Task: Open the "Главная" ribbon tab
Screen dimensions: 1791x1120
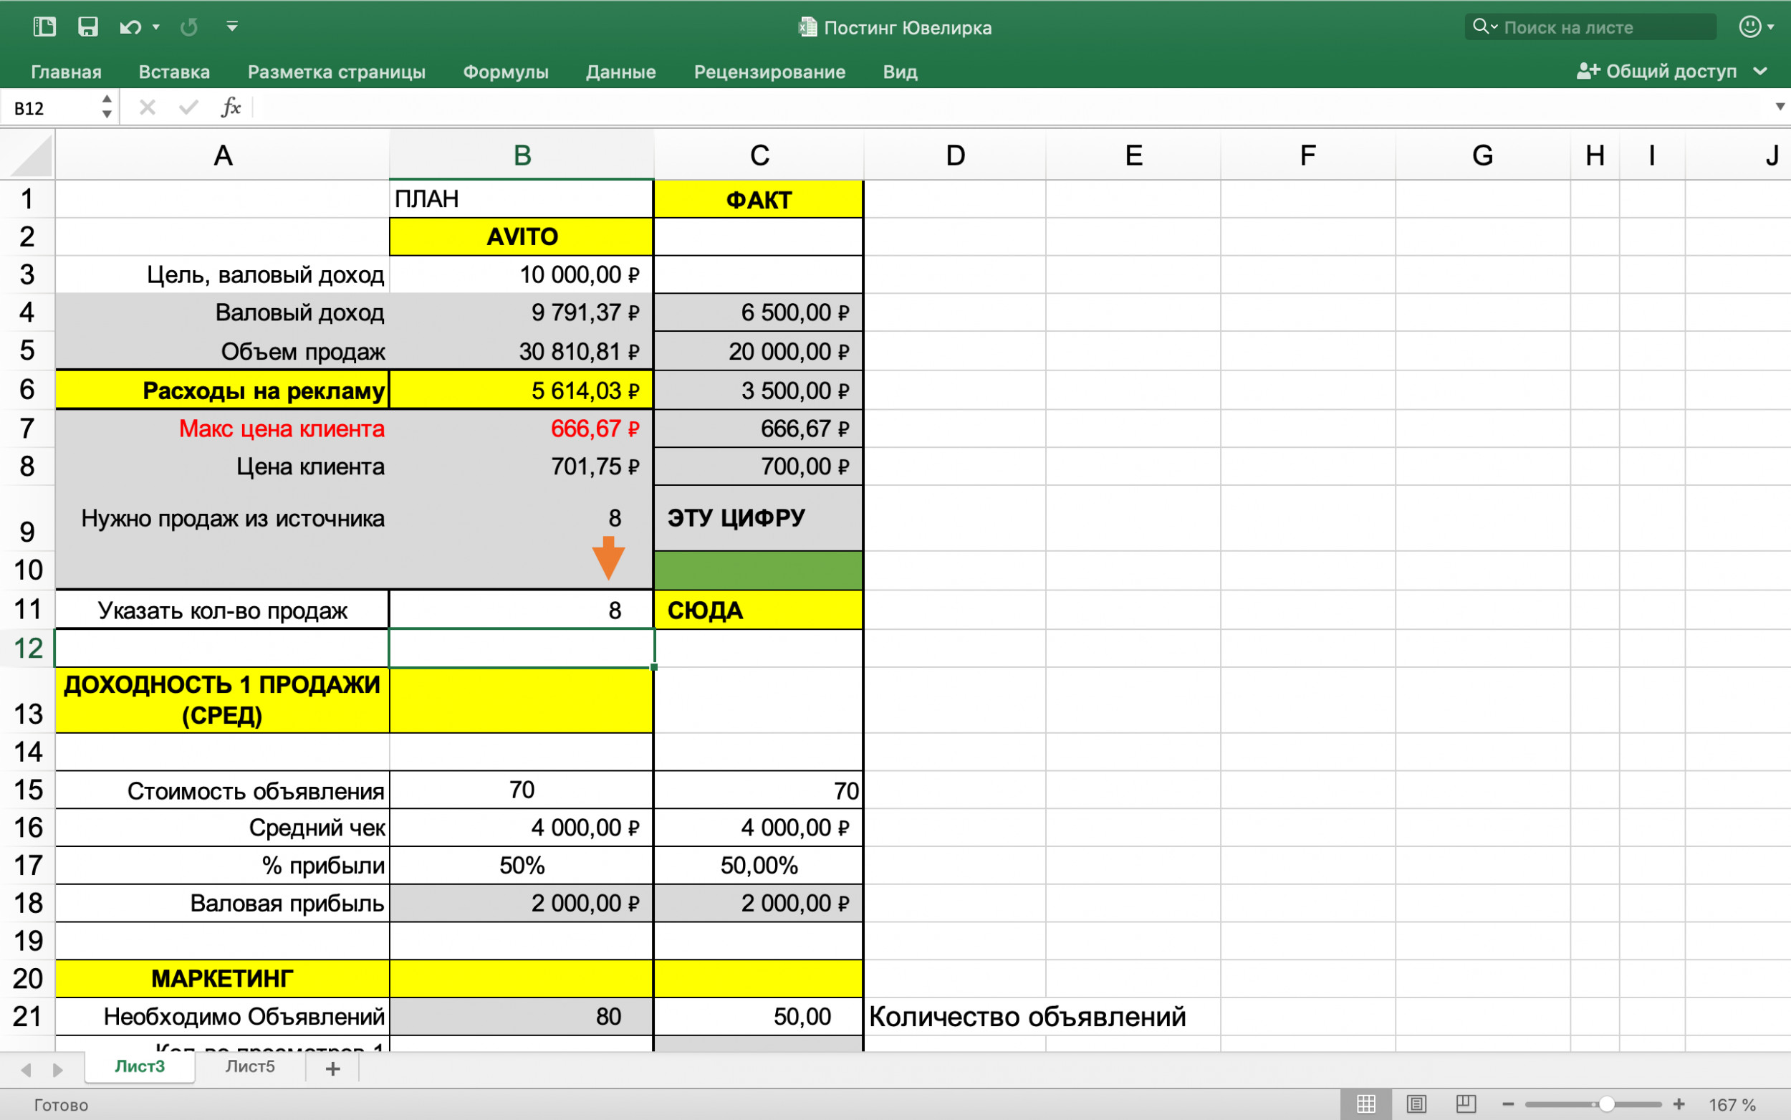Action: [x=66, y=72]
